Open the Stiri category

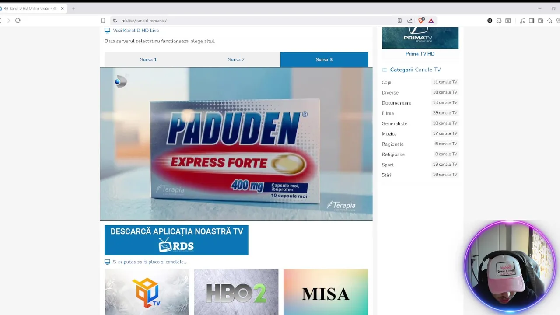(386, 175)
